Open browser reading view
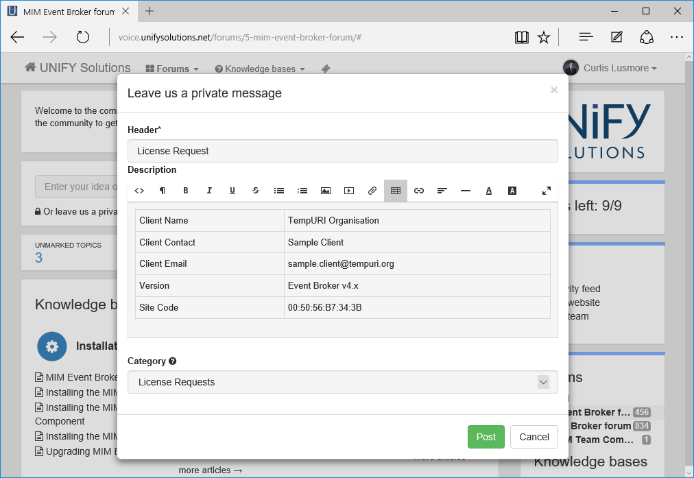 coord(522,37)
